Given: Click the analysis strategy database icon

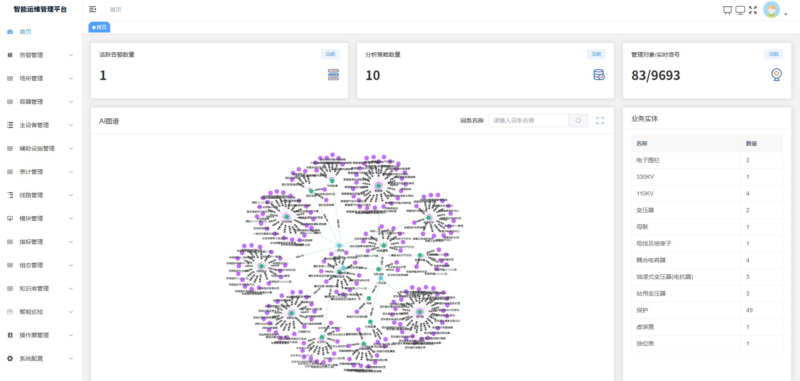Looking at the screenshot, I should (x=599, y=75).
